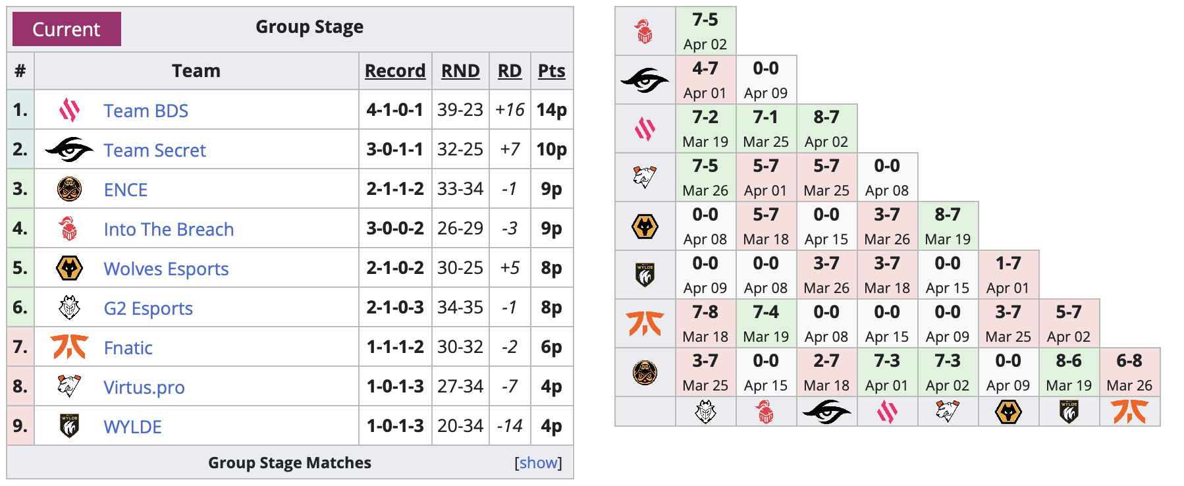
Task: Show the Group Stage Matches section
Action: tap(538, 463)
